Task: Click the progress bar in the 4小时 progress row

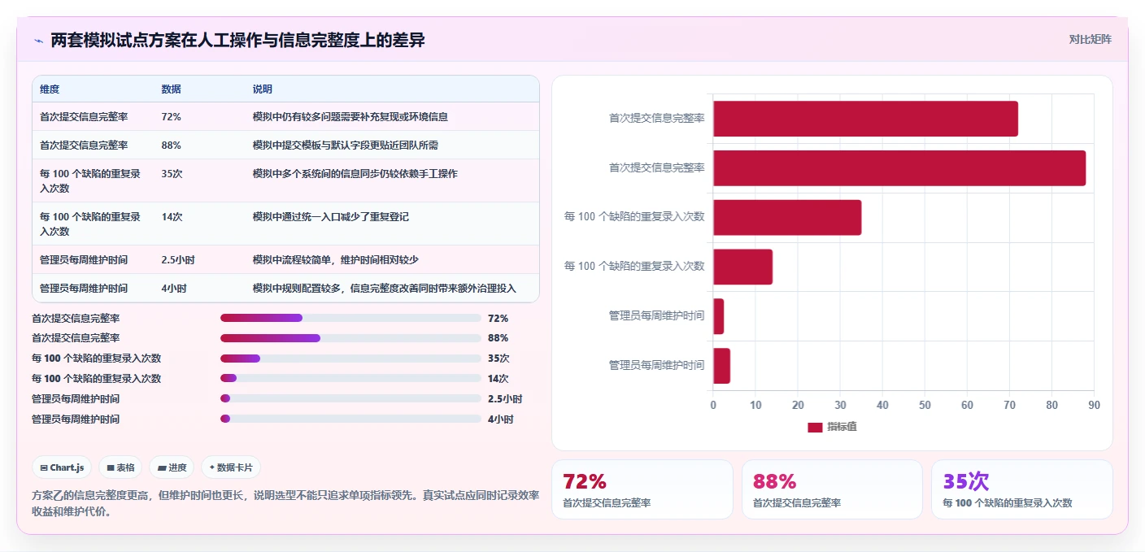Action: [350, 419]
